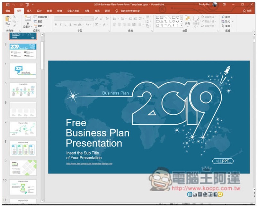257x207 pixels.
Task: Toggle Strikethrough formatting
Action: [x=75, y=24]
